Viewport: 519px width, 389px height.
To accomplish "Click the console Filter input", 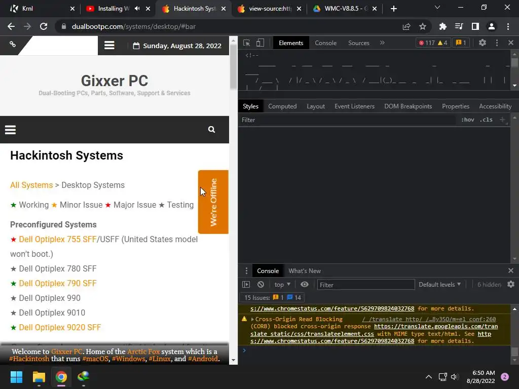I will [x=366, y=285].
